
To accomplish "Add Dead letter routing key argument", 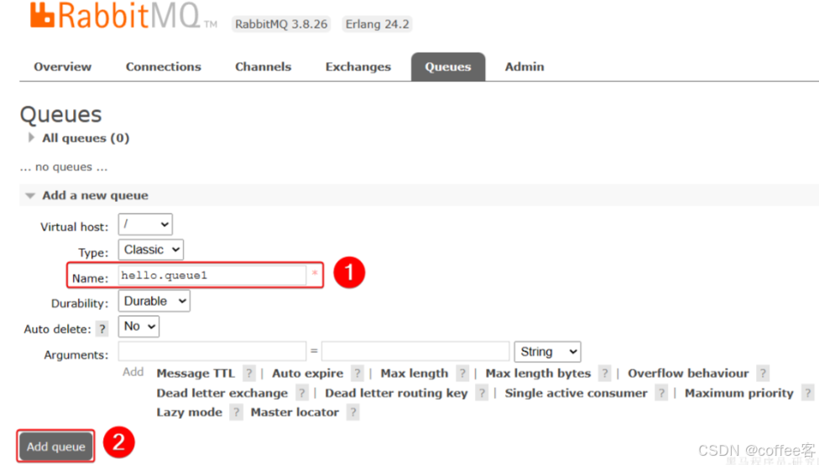I will click(396, 393).
